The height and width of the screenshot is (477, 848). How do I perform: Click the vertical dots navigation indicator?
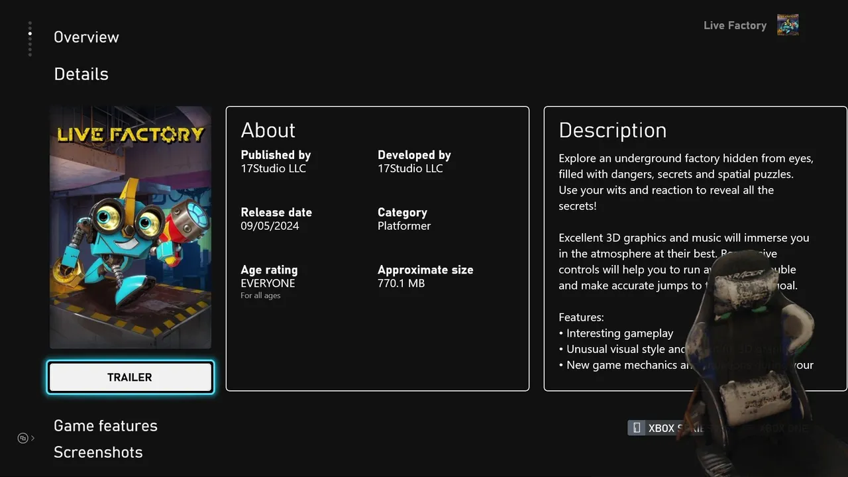(x=30, y=39)
